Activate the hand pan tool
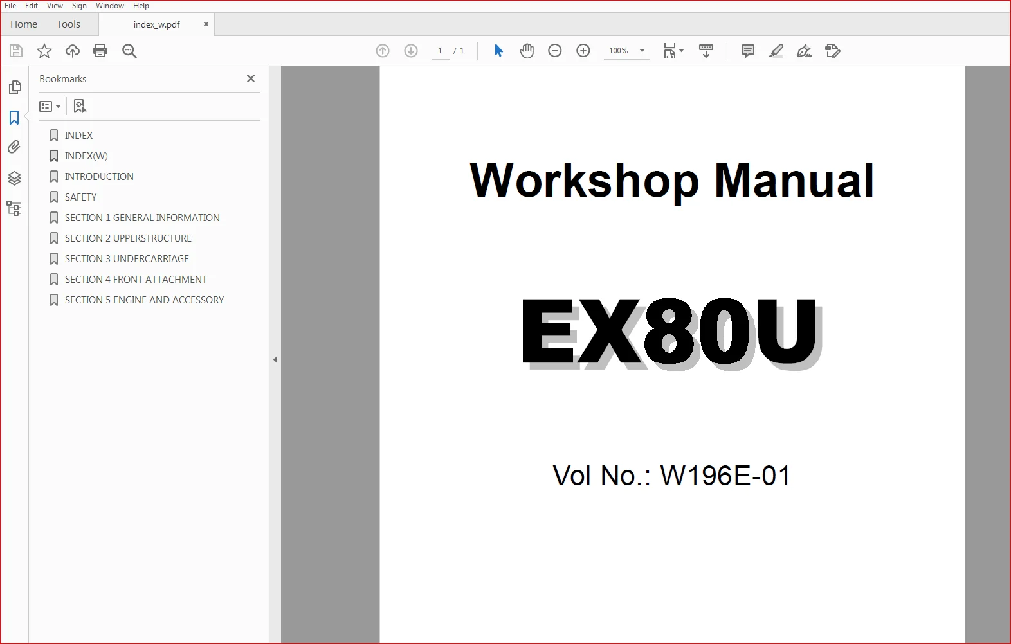The width and height of the screenshot is (1011, 644). click(x=527, y=51)
